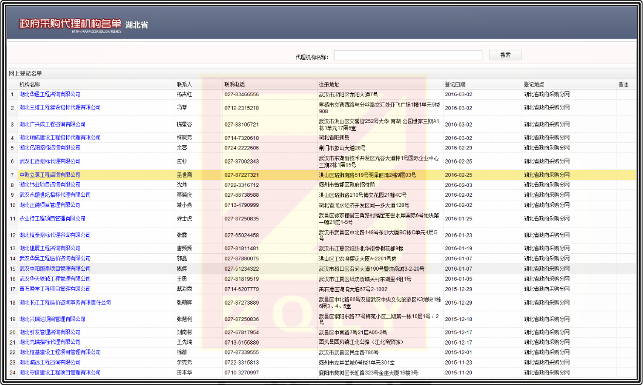This screenshot has height=385, width=643.
Task: Click the 登记日期 column header
Action: (x=455, y=84)
